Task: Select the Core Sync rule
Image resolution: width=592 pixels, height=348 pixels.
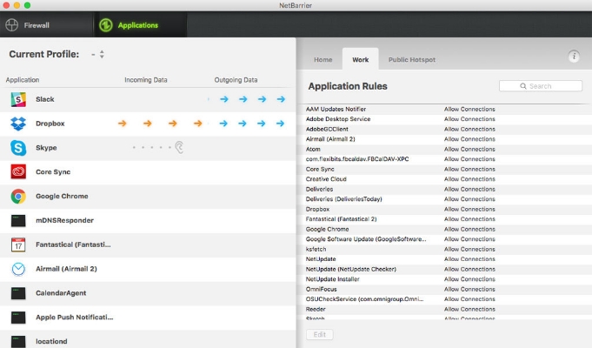Action: (320, 170)
